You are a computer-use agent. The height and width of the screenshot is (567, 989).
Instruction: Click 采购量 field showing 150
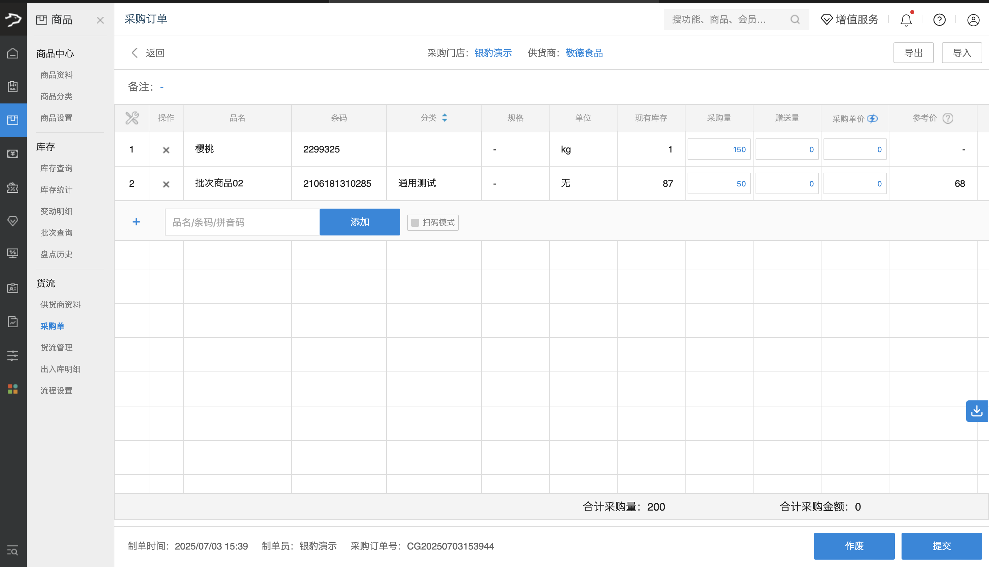tap(719, 149)
